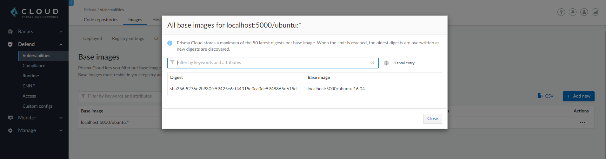
Task: Click the Manage menu label
Action: [27, 130]
